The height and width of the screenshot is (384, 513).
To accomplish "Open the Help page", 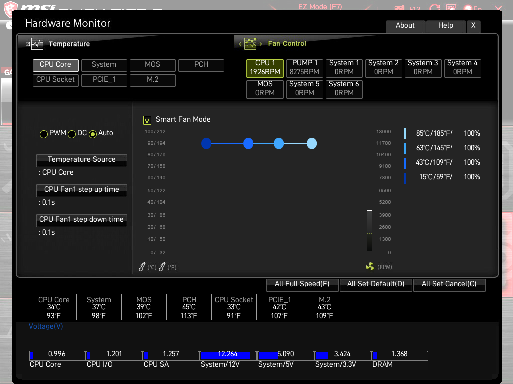I will (x=445, y=26).
